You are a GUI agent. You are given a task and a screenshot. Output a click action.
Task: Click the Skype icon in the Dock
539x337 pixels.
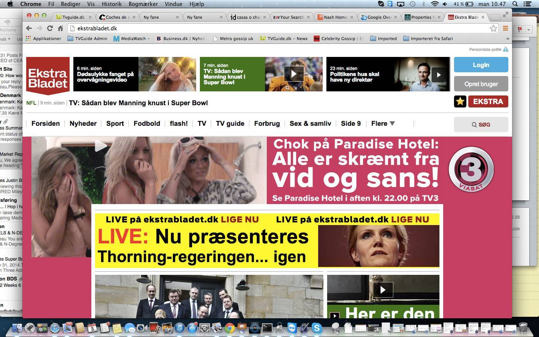click(317, 328)
